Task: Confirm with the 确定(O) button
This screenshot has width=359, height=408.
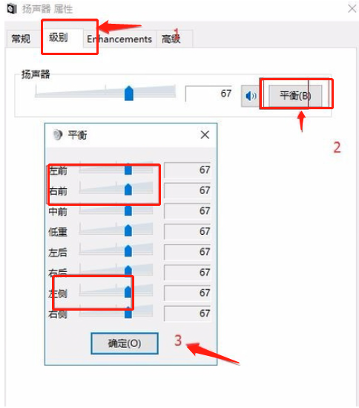Action: click(x=125, y=343)
